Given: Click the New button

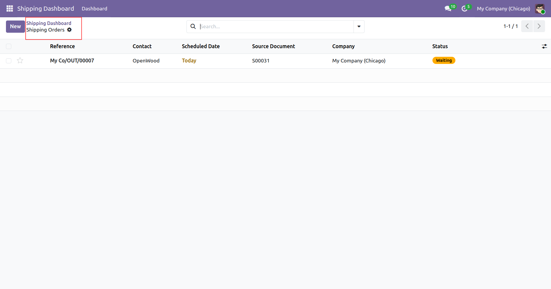Looking at the screenshot, I should click(x=15, y=26).
